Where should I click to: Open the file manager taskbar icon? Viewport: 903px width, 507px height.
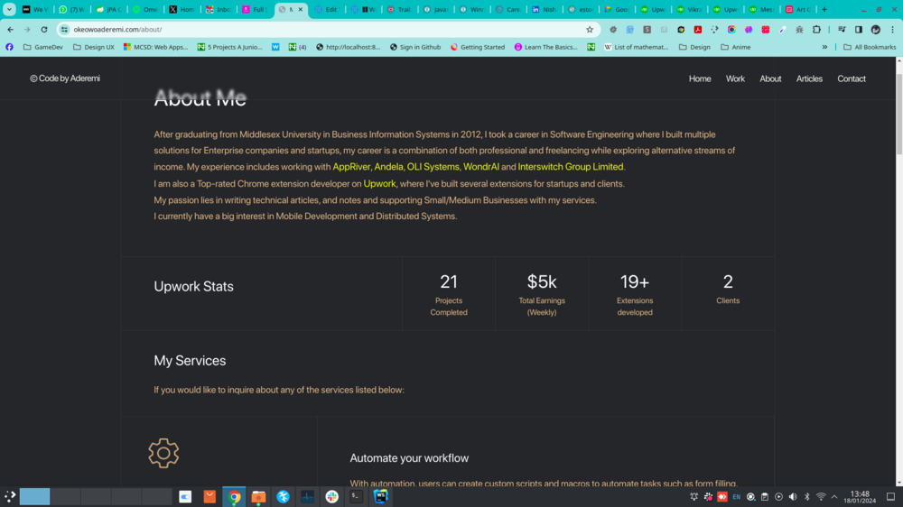point(258,496)
